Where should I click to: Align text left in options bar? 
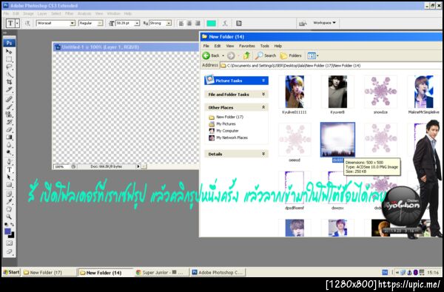tap(181, 23)
